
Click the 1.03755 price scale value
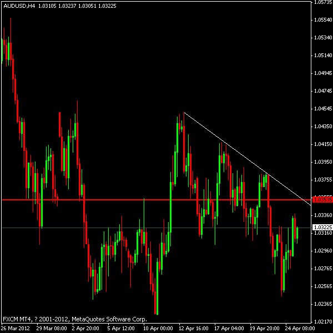tap(323, 180)
